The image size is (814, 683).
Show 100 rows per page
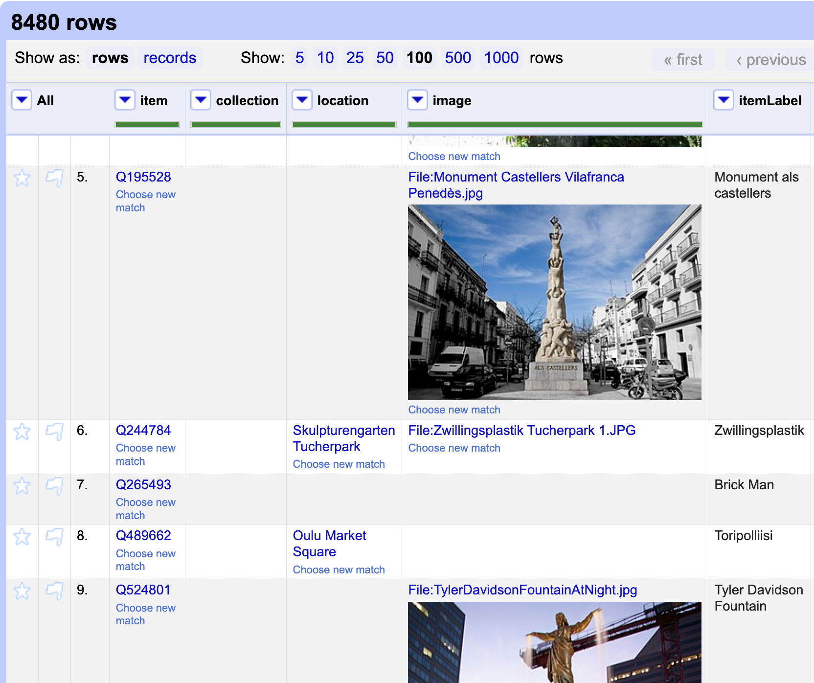click(x=419, y=58)
